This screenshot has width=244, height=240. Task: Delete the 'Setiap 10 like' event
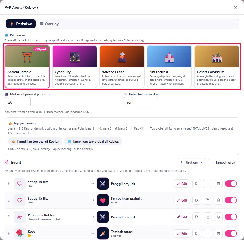(x=218, y=184)
